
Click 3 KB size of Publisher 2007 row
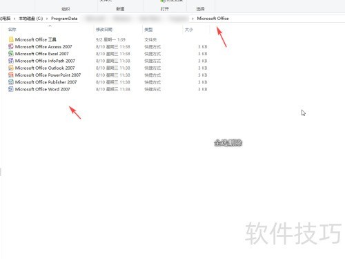[203, 82]
